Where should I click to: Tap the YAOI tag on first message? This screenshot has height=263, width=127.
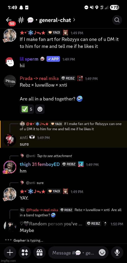point(54,33)
